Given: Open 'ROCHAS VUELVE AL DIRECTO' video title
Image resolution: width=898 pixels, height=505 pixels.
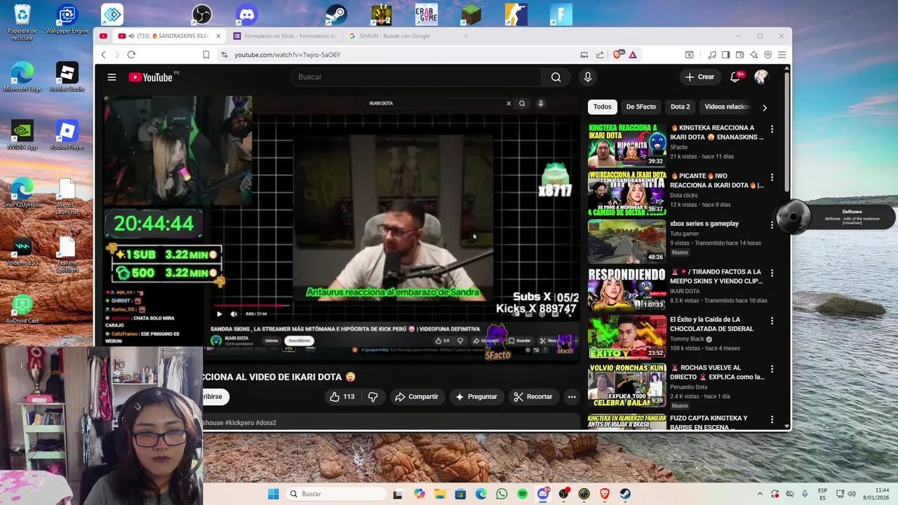Looking at the screenshot, I should 717,372.
